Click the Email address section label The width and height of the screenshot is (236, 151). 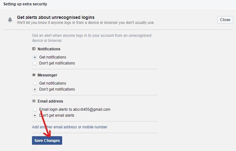50,101
